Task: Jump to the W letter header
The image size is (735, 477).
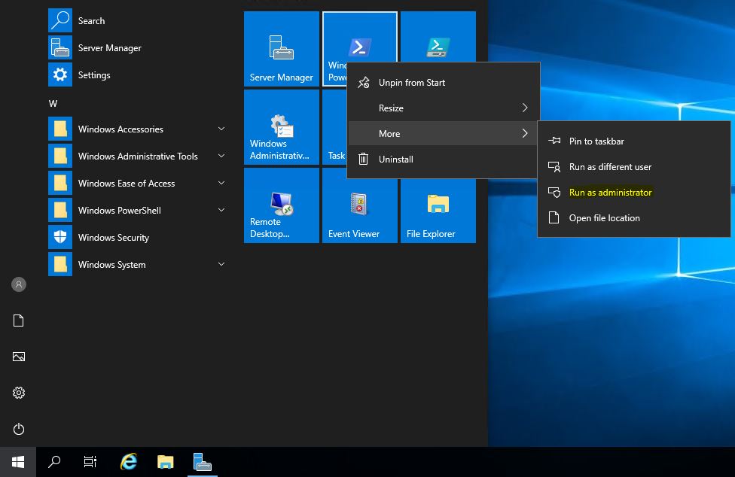Action: [53, 104]
